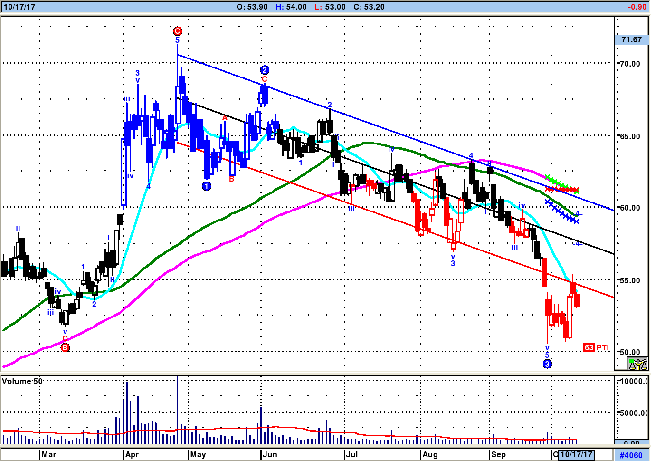This screenshot has width=665, height=461.
Task: Select the Sep month label on timeline
Action: (x=498, y=454)
